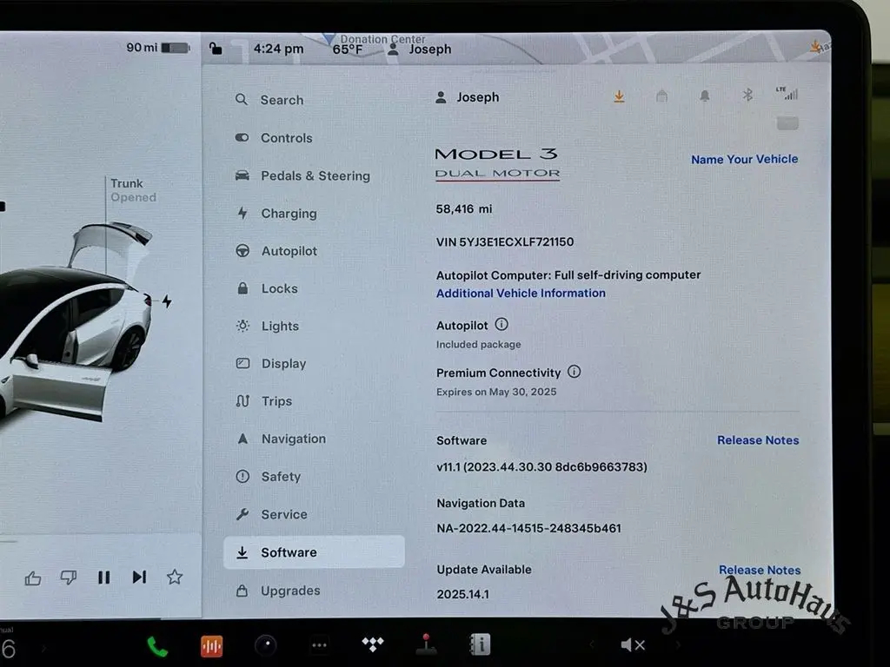Tap the Expires on May 30, 2025 text
The width and height of the screenshot is (890, 667).
point(496,392)
